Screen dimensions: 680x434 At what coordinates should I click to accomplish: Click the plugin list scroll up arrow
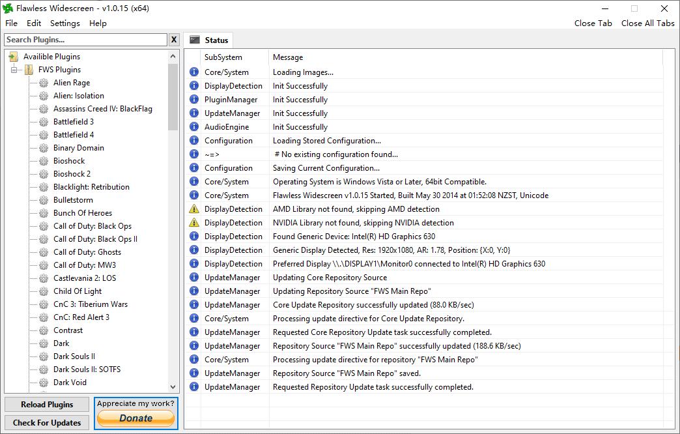click(173, 57)
